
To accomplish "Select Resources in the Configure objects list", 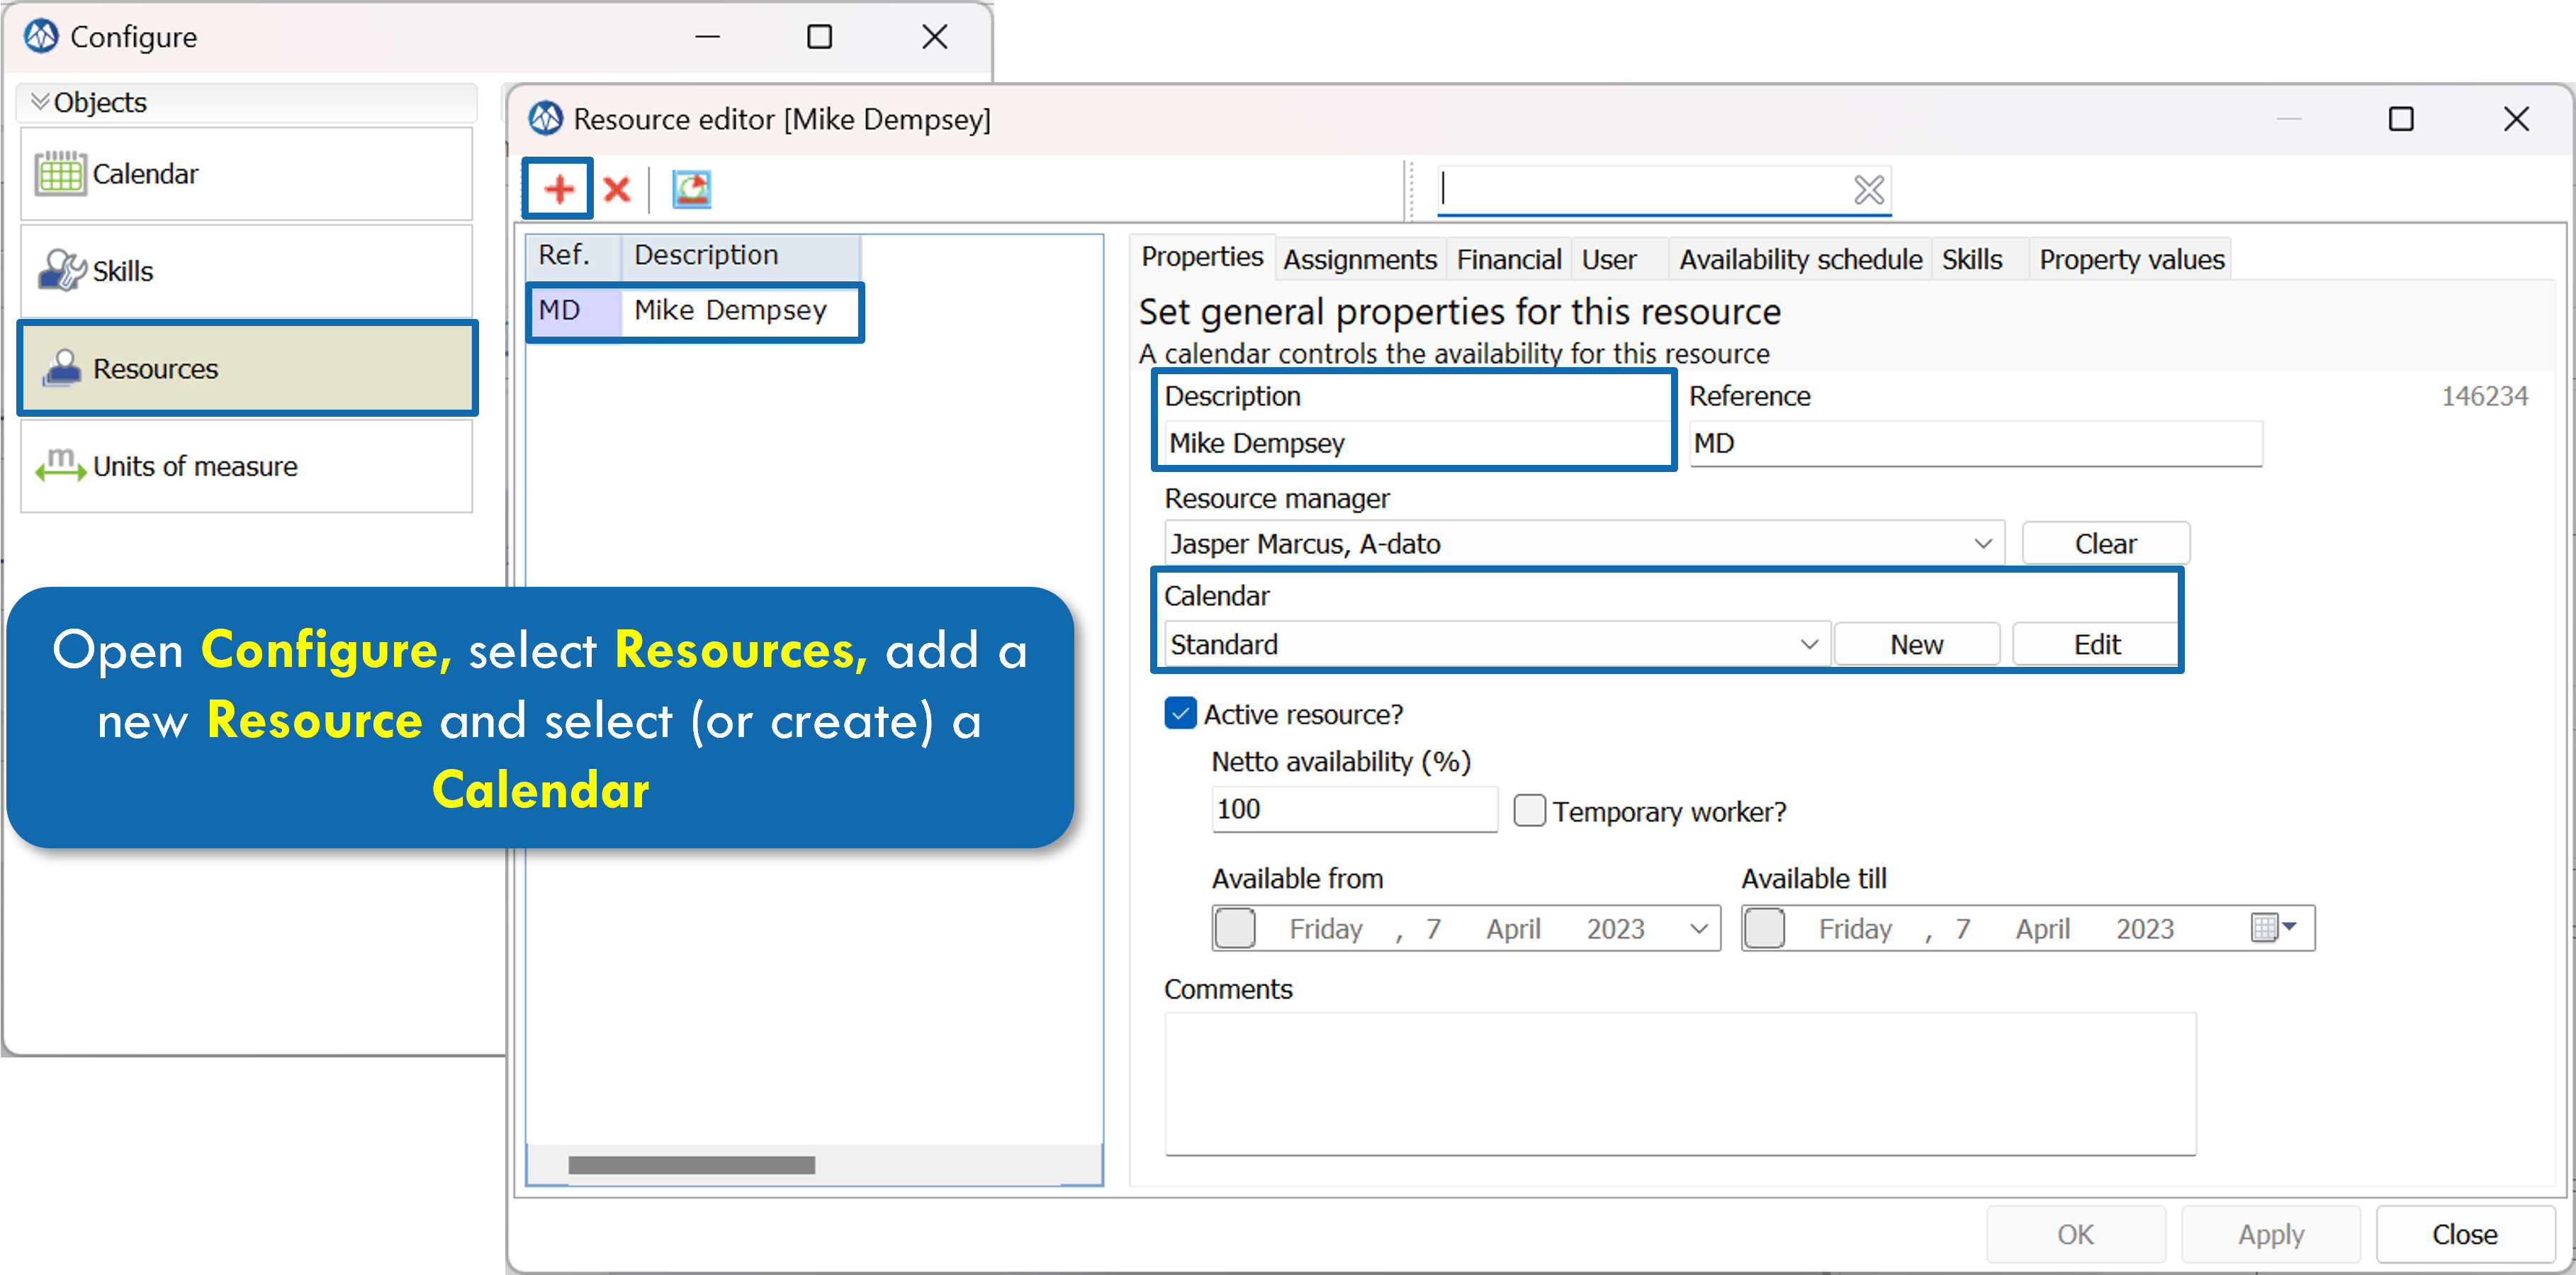I will [x=247, y=368].
